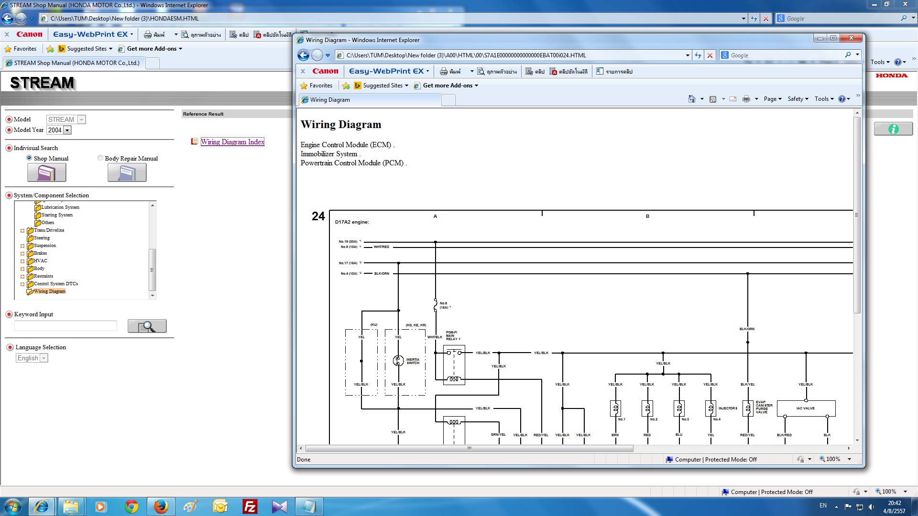Open Windows Media Player from the taskbar
The width and height of the screenshot is (918, 516).
(100, 506)
